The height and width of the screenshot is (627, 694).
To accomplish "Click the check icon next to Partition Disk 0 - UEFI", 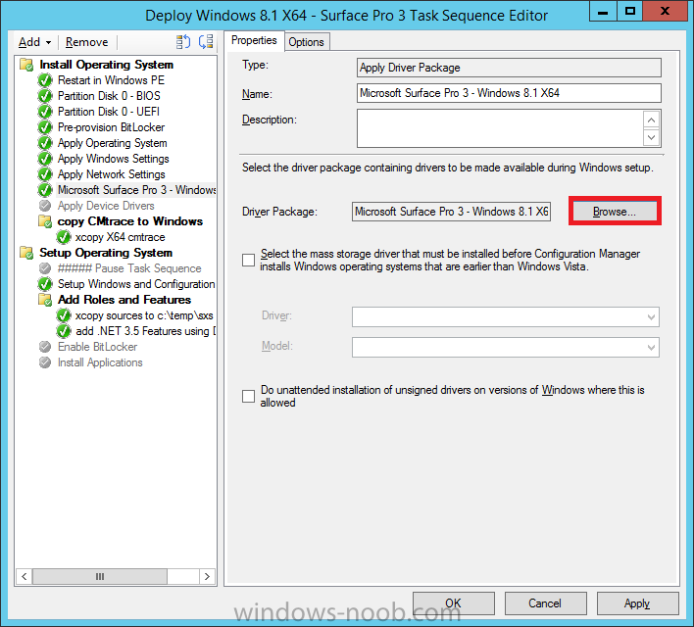I will pos(45,112).
